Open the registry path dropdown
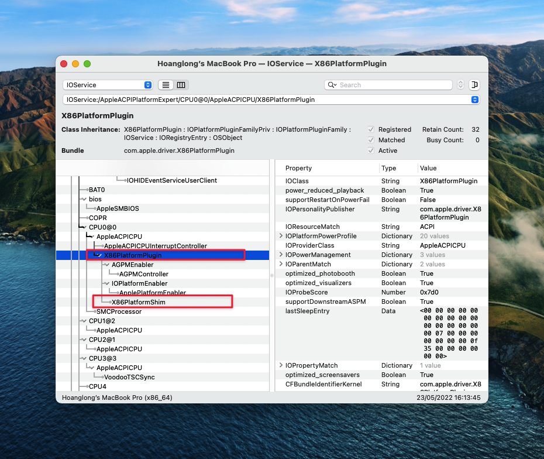The width and height of the screenshot is (544, 459). pyautogui.click(x=474, y=100)
